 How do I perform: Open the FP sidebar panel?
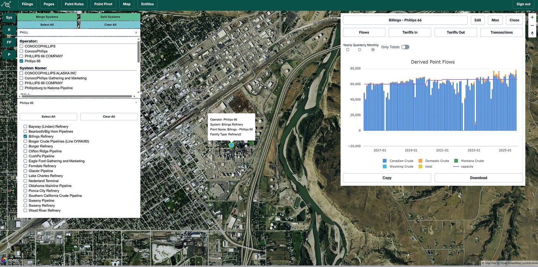coord(9,42)
